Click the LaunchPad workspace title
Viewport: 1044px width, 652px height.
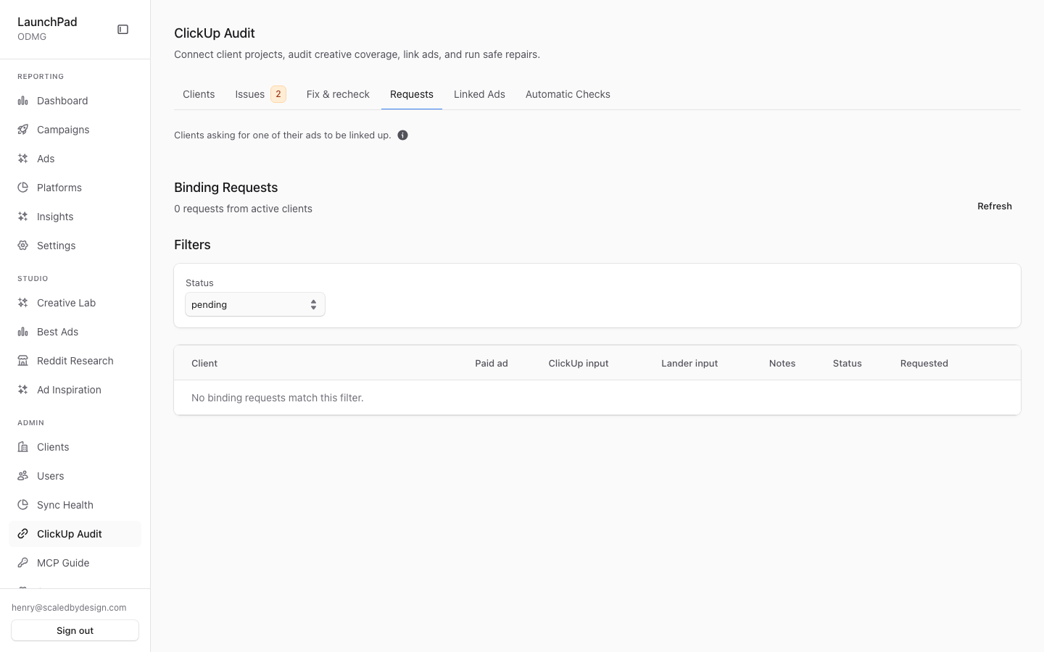tap(47, 22)
